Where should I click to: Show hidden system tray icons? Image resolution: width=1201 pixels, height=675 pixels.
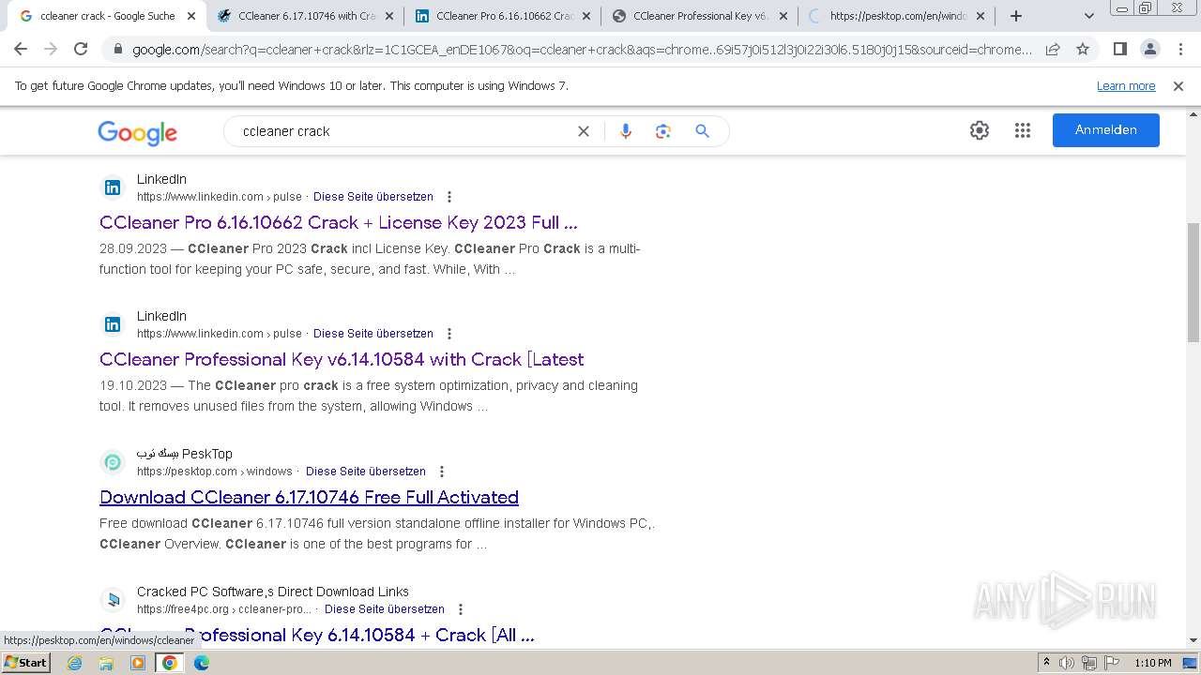click(x=1047, y=663)
